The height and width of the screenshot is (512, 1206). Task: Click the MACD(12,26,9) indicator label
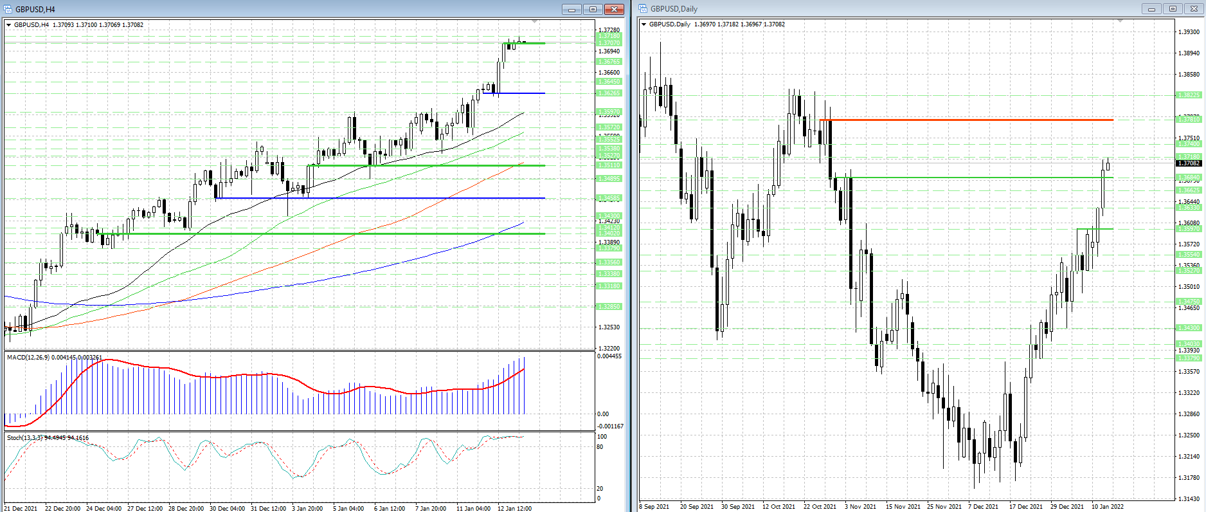point(55,357)
